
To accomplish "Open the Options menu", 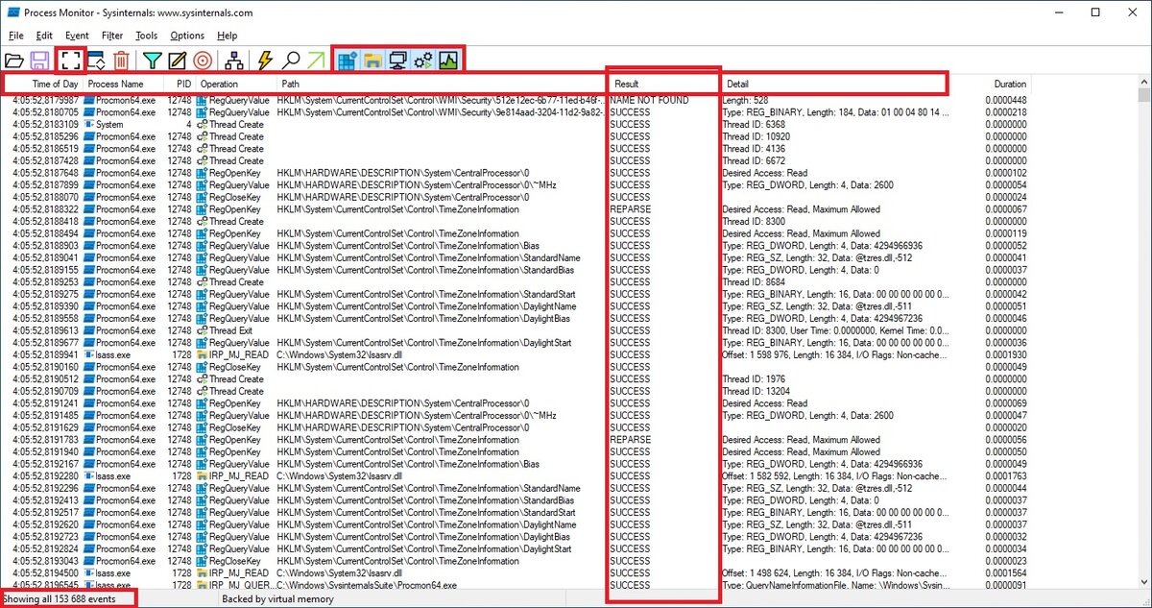I will coord(187,36).
